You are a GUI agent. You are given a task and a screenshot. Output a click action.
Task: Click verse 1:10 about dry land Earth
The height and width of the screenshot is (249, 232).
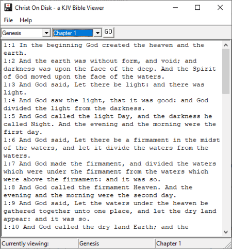tap(96, 227)
